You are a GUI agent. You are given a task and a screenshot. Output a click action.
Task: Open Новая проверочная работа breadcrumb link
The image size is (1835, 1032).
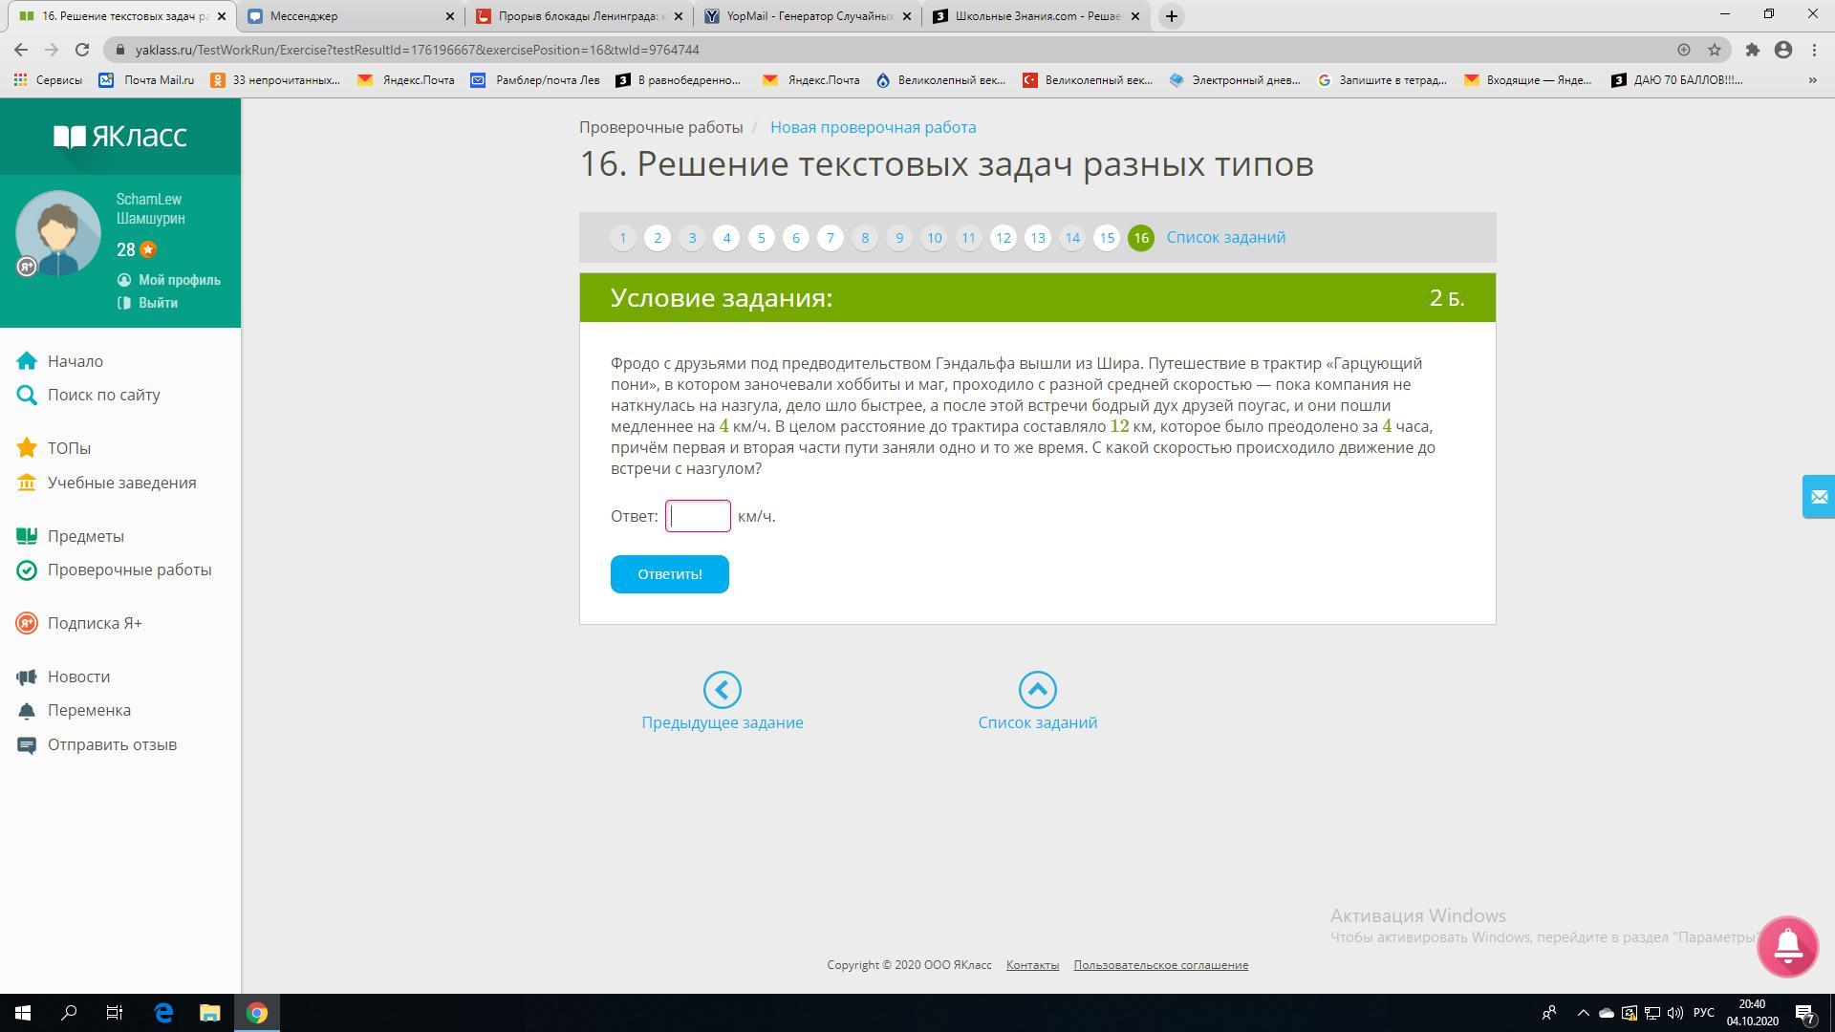pos(873,127)
